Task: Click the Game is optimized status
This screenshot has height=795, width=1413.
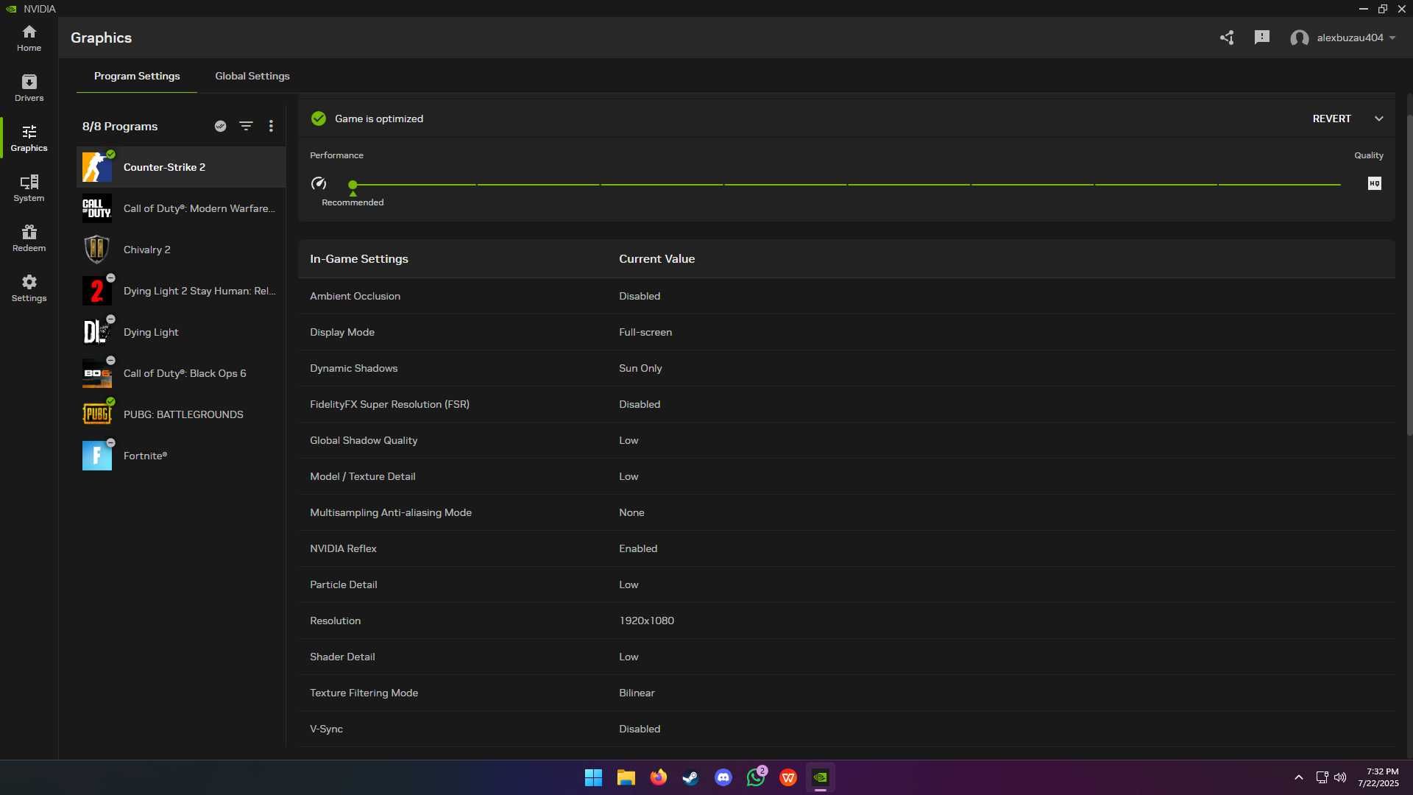Action: tap(378, 119)
